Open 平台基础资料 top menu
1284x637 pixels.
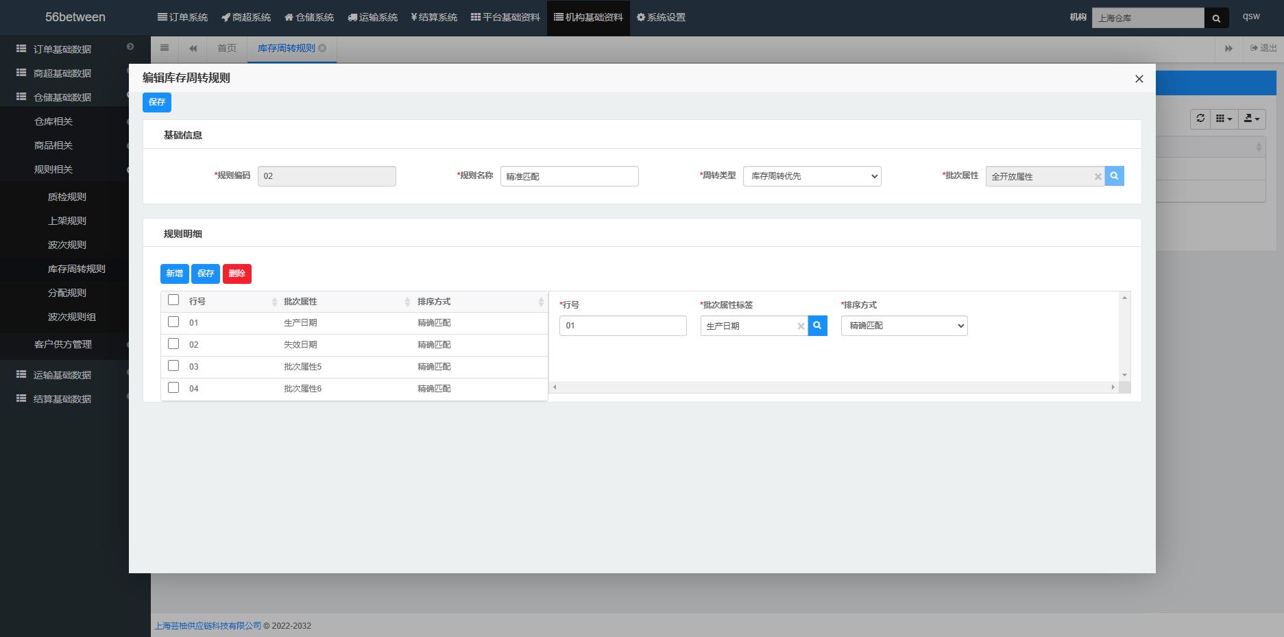[505, 17]
